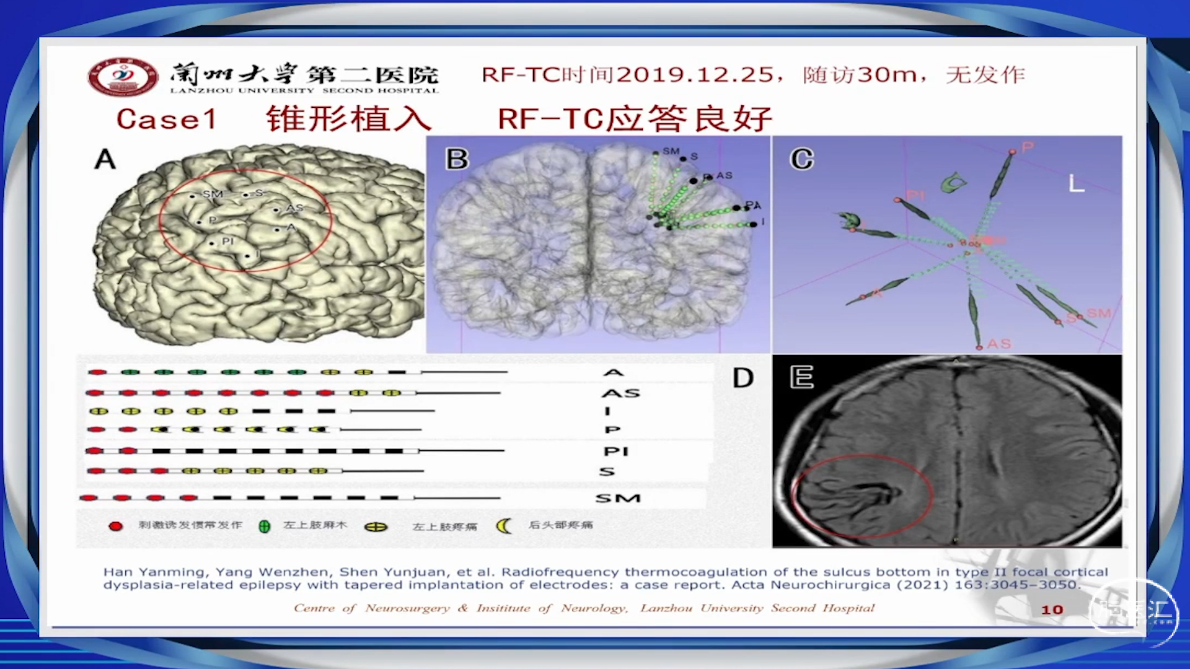Click the slide page number 10
Screen dimensions: 1190x669
[x=1052, y=610]
